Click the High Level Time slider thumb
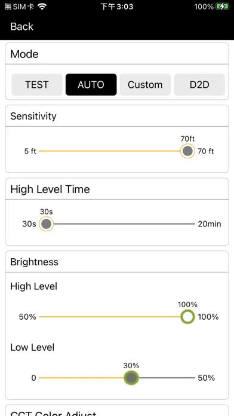 click(47, 224)
